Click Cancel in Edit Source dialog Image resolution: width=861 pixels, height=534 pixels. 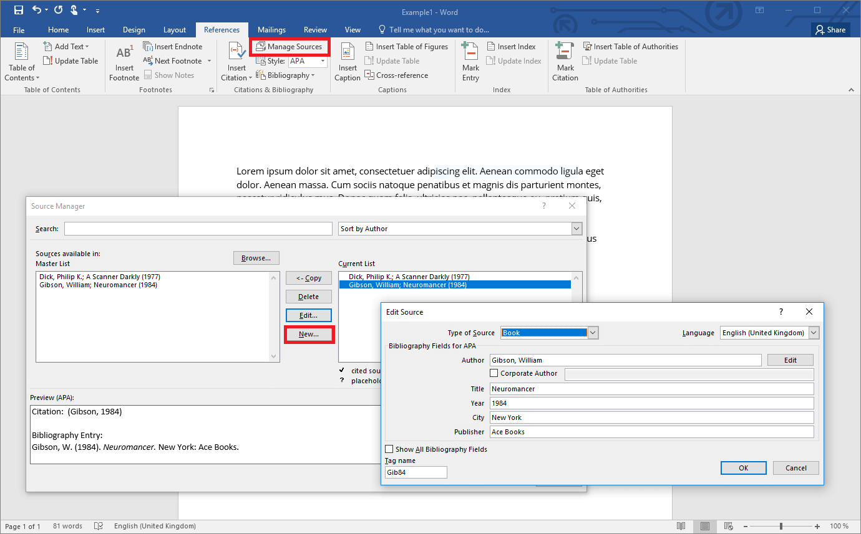(795, 468)
